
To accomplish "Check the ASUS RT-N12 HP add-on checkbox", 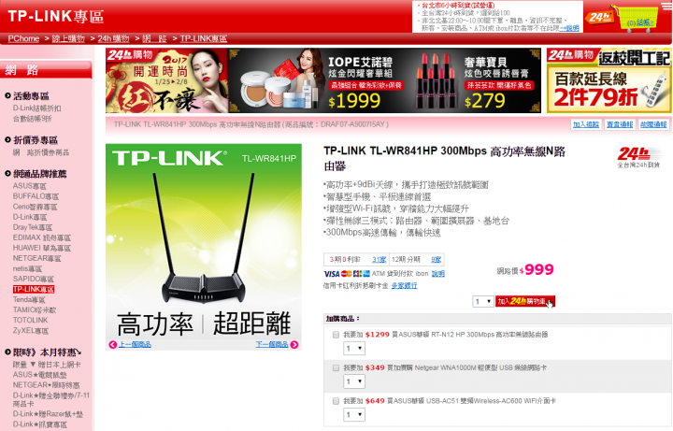I will (x=336, y=335).
